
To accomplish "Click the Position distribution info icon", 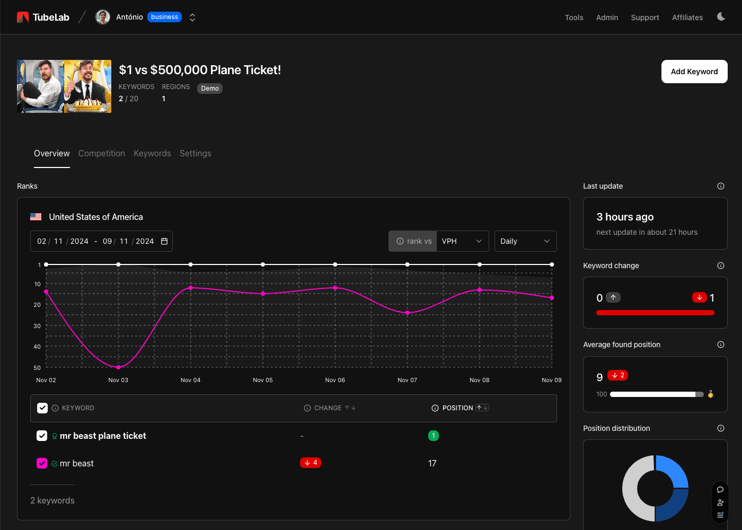I will click(x=721, y=428).
